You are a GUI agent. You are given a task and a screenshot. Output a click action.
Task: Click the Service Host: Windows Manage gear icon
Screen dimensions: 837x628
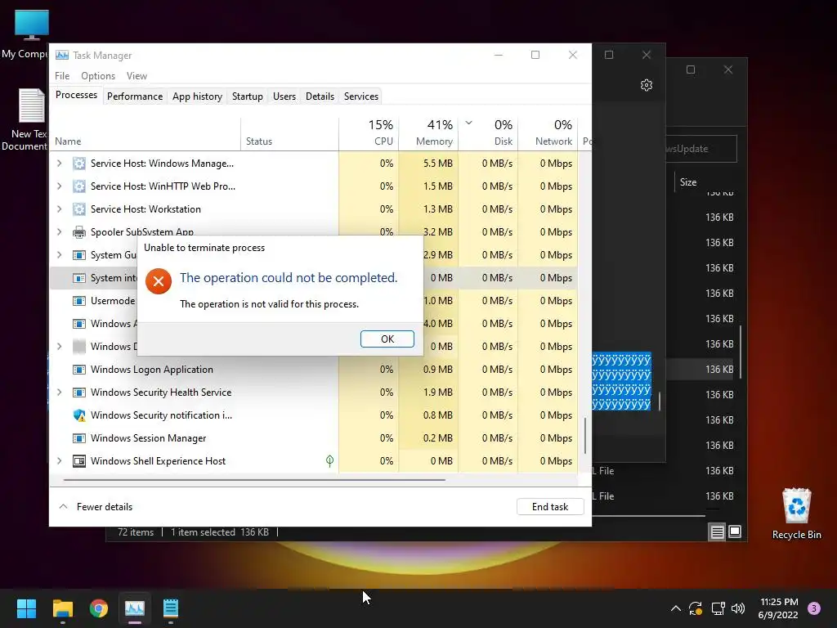coord(79,164)
